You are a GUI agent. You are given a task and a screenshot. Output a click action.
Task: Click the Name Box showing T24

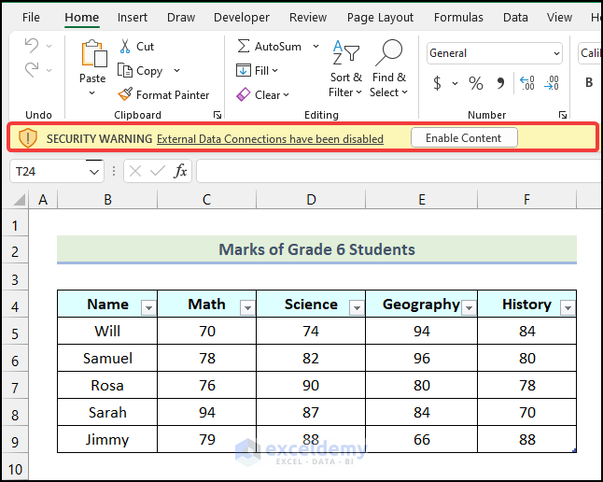51,172
